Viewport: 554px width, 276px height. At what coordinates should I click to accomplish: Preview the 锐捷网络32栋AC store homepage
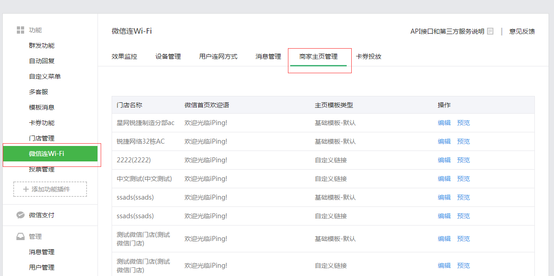(463, 141)
